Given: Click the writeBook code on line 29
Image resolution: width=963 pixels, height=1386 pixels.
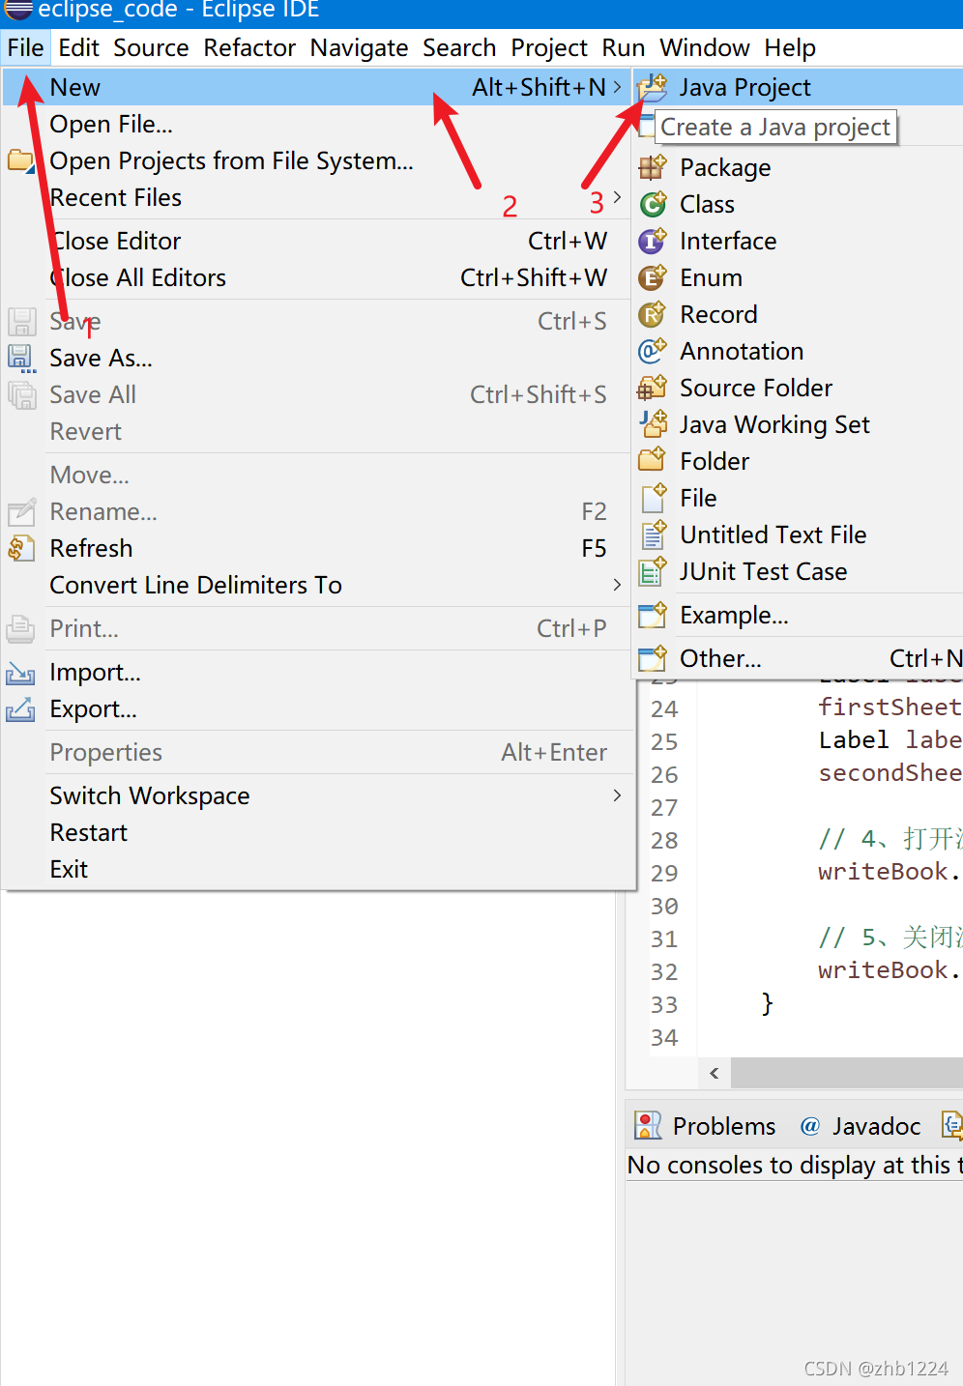Looking at the screenshot, I should pos(889,872).
